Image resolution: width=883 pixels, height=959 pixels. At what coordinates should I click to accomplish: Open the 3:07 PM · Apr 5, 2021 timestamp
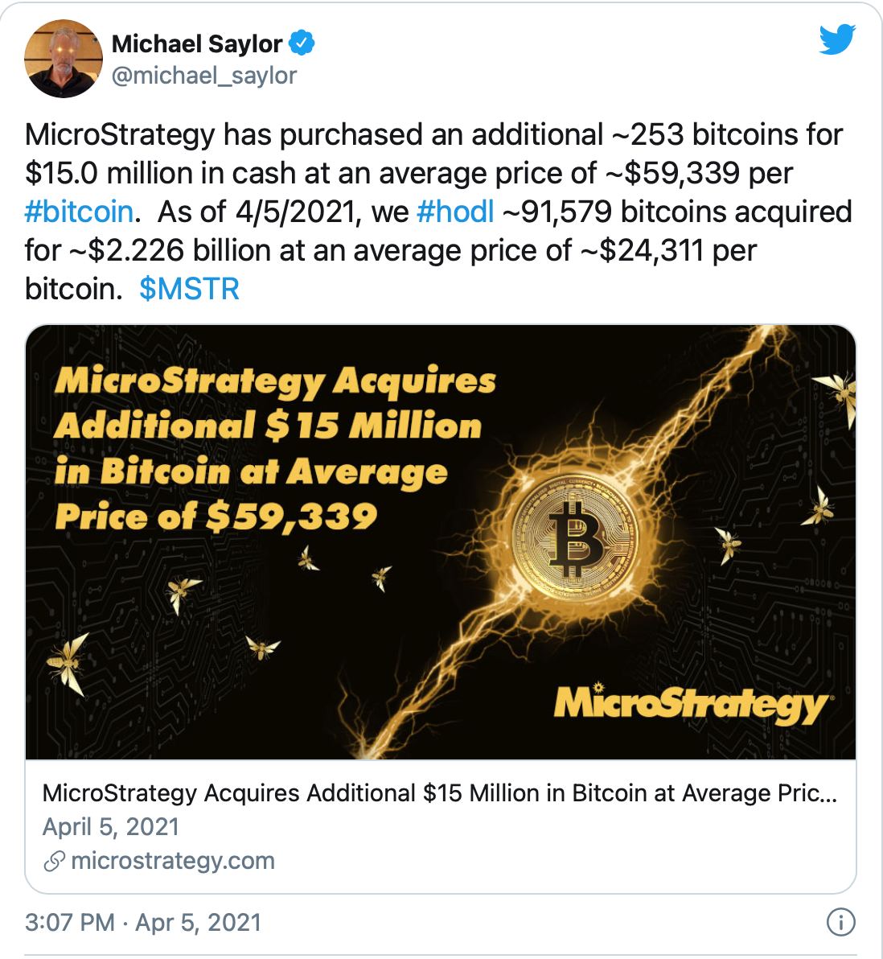click(x=143, y=922)
